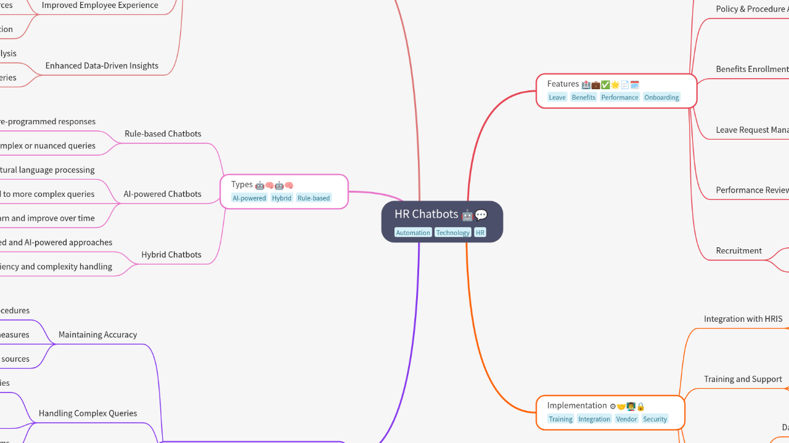Click the Technology tag on HR Chatbots
Viewport: 789px width, 443px height.
(453, 233)
